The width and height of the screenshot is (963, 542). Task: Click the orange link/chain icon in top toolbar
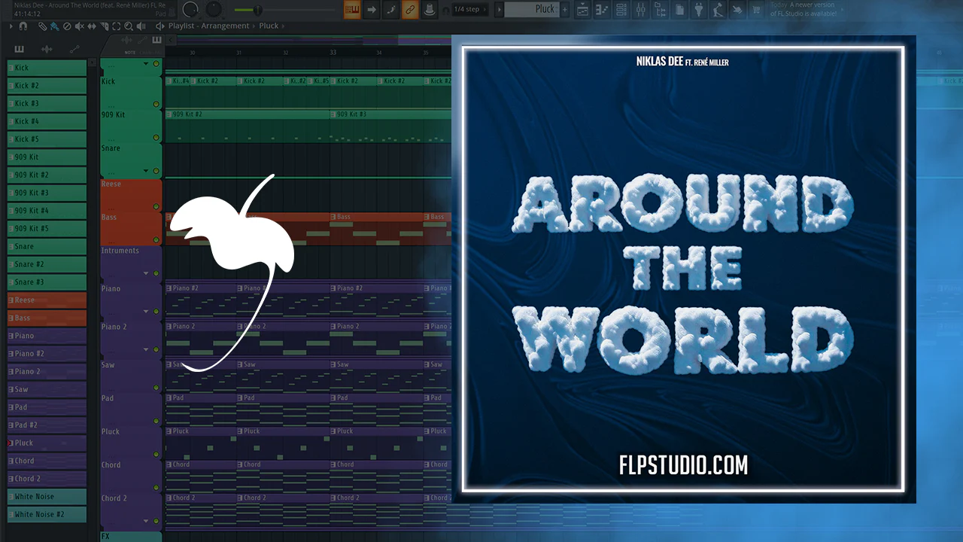tap(411, 10)
